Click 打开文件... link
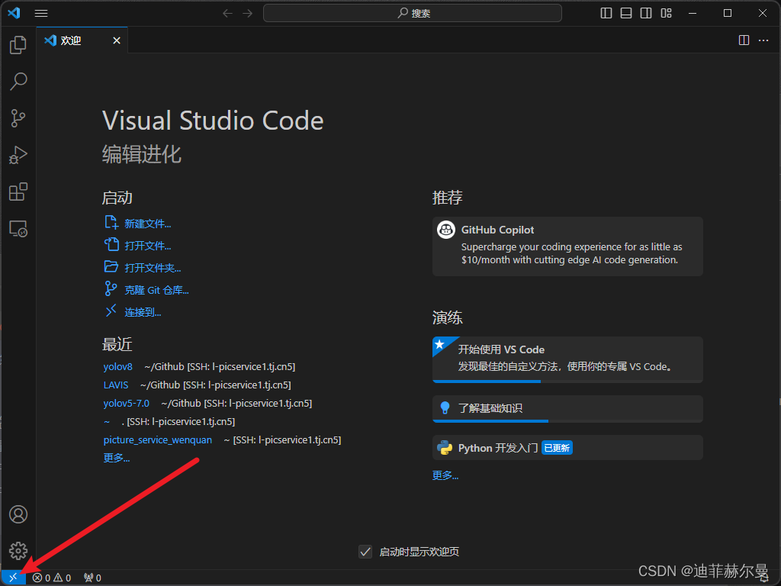The image size is (781, 586). point(147,246)
